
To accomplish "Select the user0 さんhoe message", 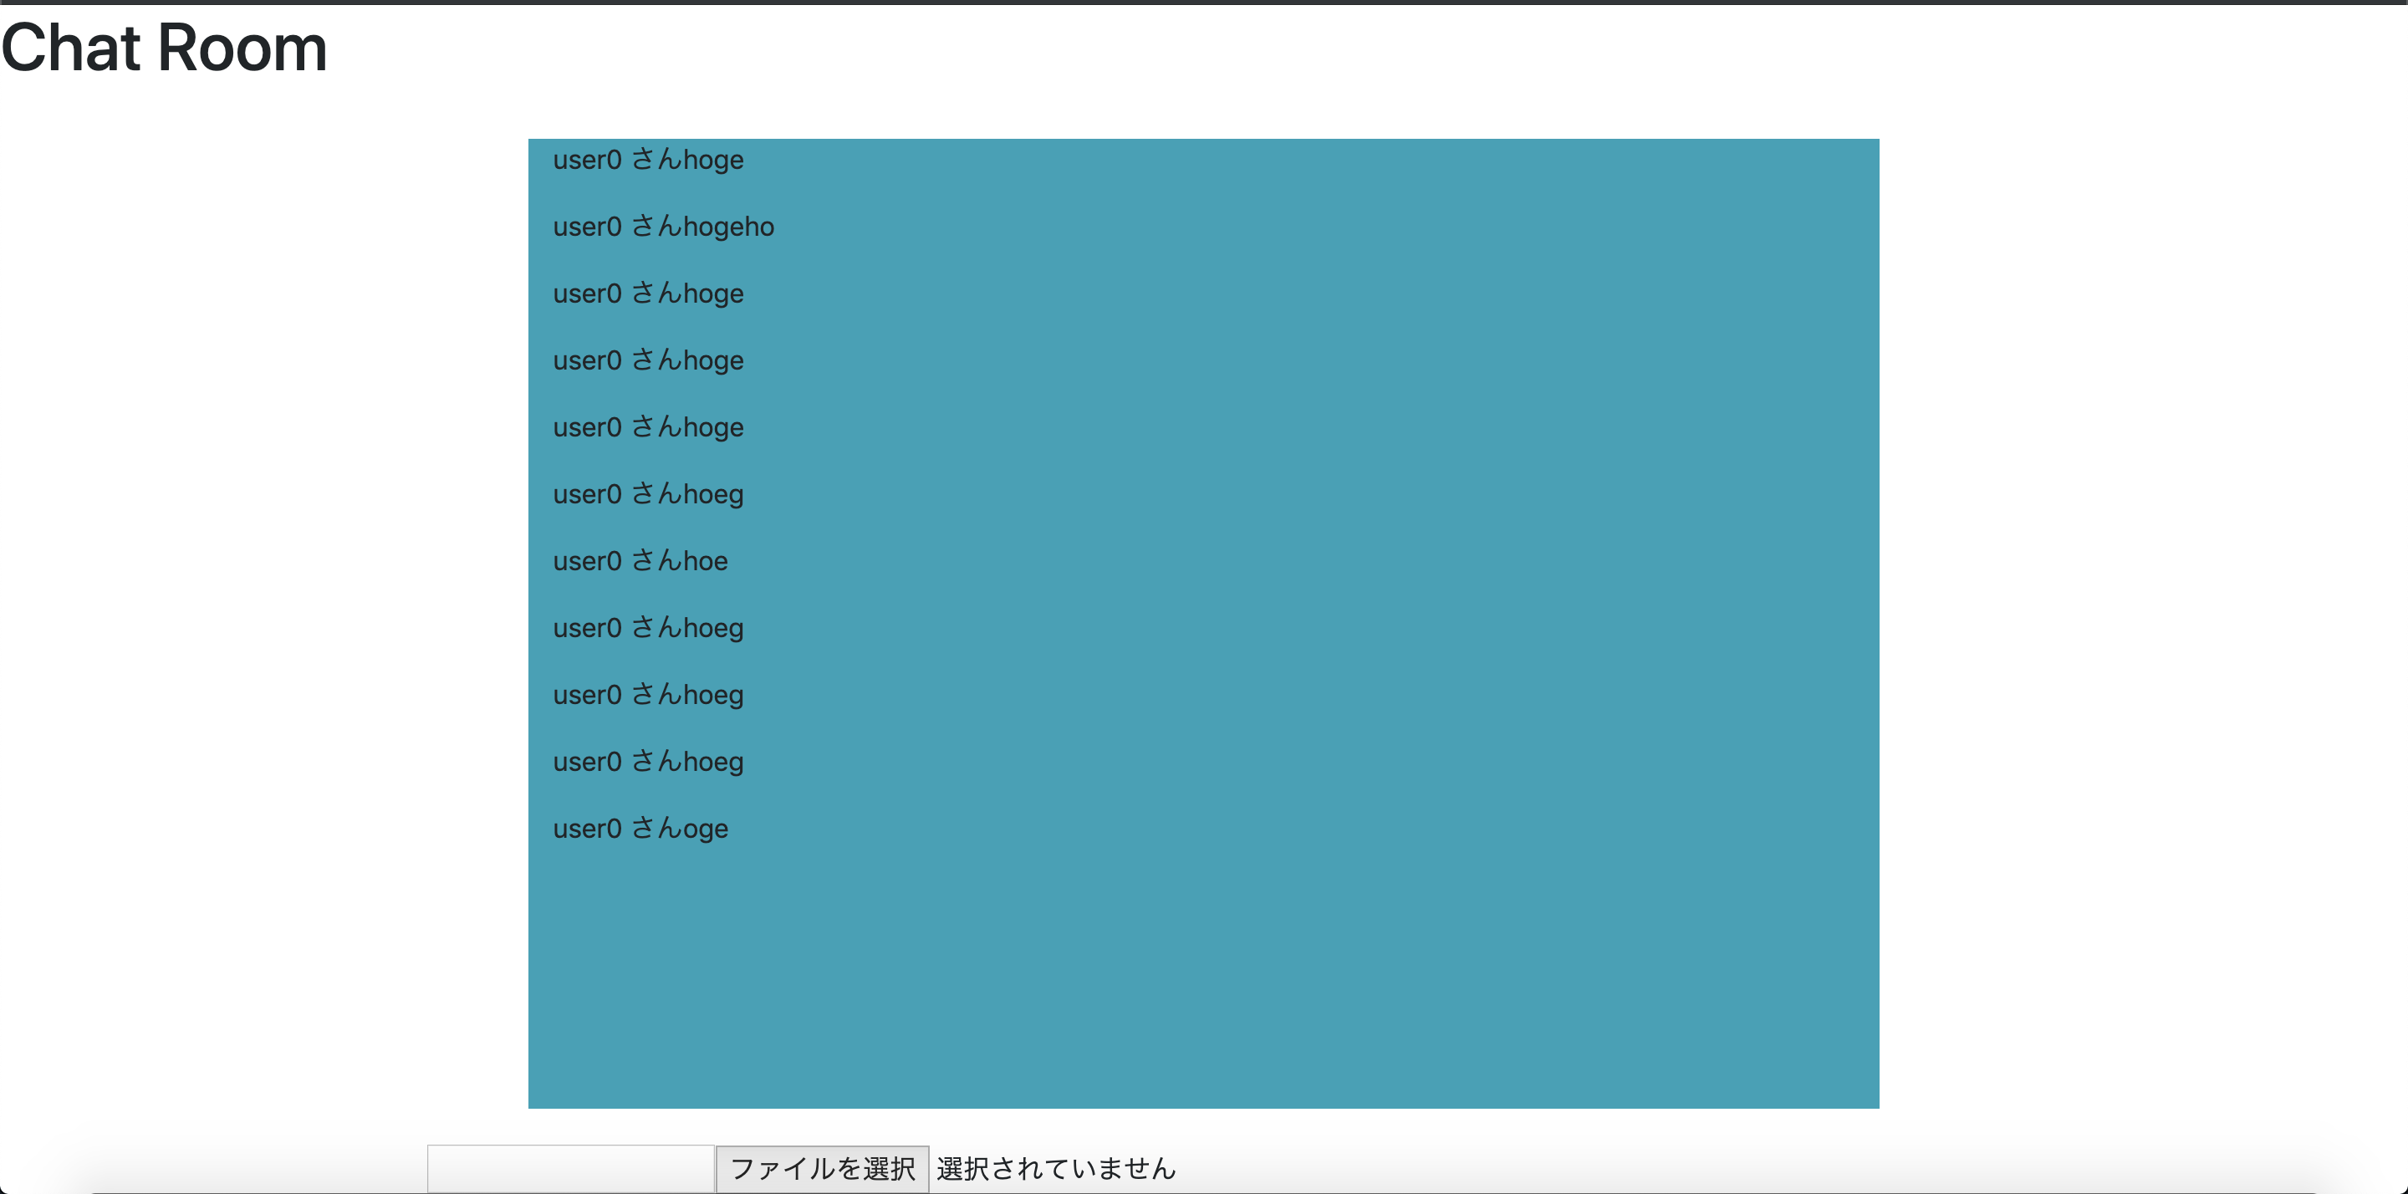I will 640,561.
